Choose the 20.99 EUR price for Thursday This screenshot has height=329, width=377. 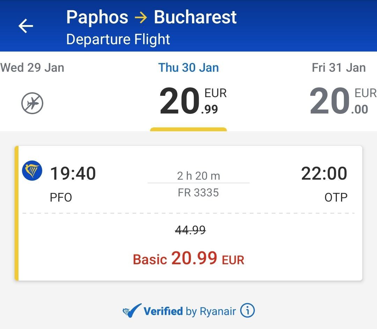click(x=193, y=101)
